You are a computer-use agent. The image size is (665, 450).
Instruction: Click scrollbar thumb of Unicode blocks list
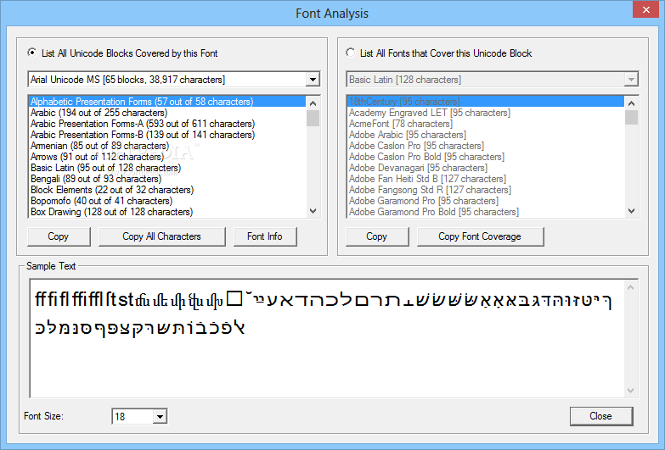(313, 118)
